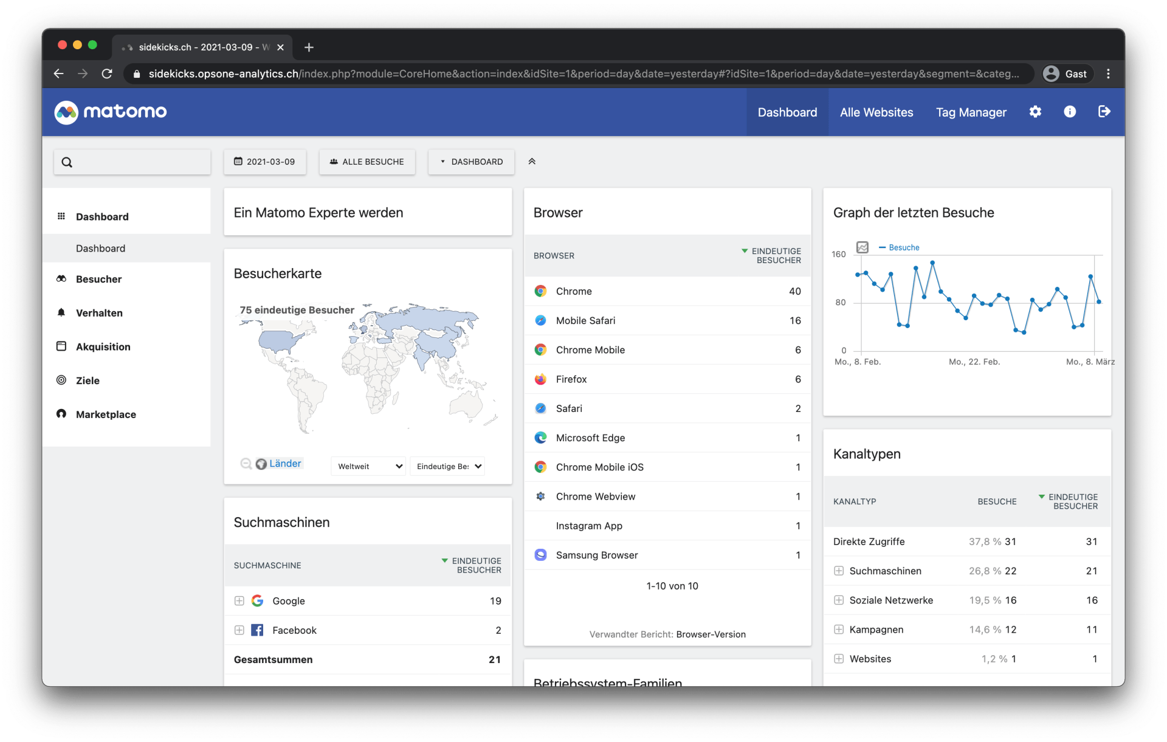This screenshot has width=1167, height=742.
Task: Reload the page in the browser
Action: pyautogui.click(x=107, y=74)
